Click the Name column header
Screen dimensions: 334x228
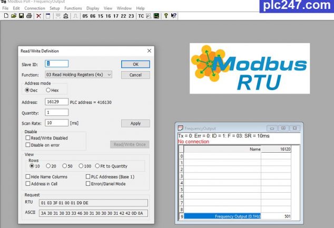tap(222, 149)
